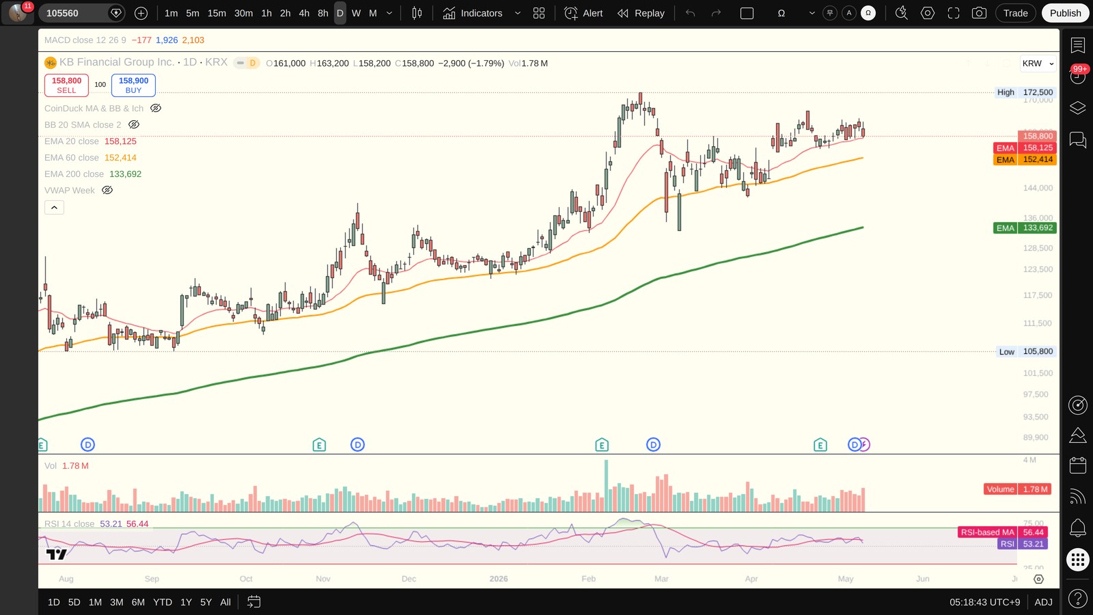The height and width of the screenshot is (615, 1093).
Task: Collapse the indicator legend list
Action: click(54, 207)
